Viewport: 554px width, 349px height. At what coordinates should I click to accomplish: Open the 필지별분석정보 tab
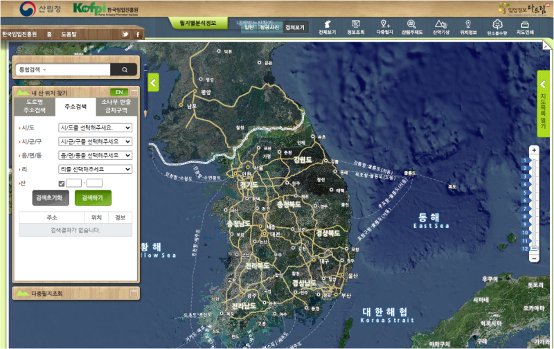click(x=198, y=23)
